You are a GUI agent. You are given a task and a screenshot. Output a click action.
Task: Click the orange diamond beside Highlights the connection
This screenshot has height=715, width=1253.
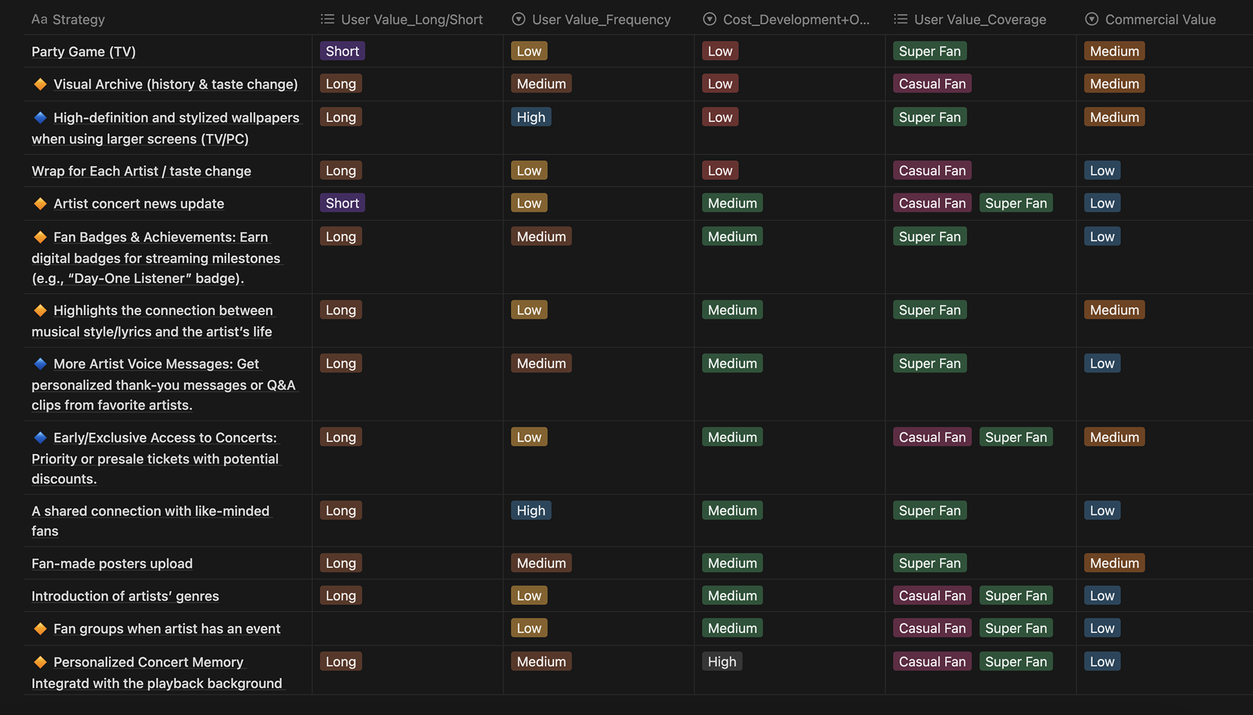40,310
